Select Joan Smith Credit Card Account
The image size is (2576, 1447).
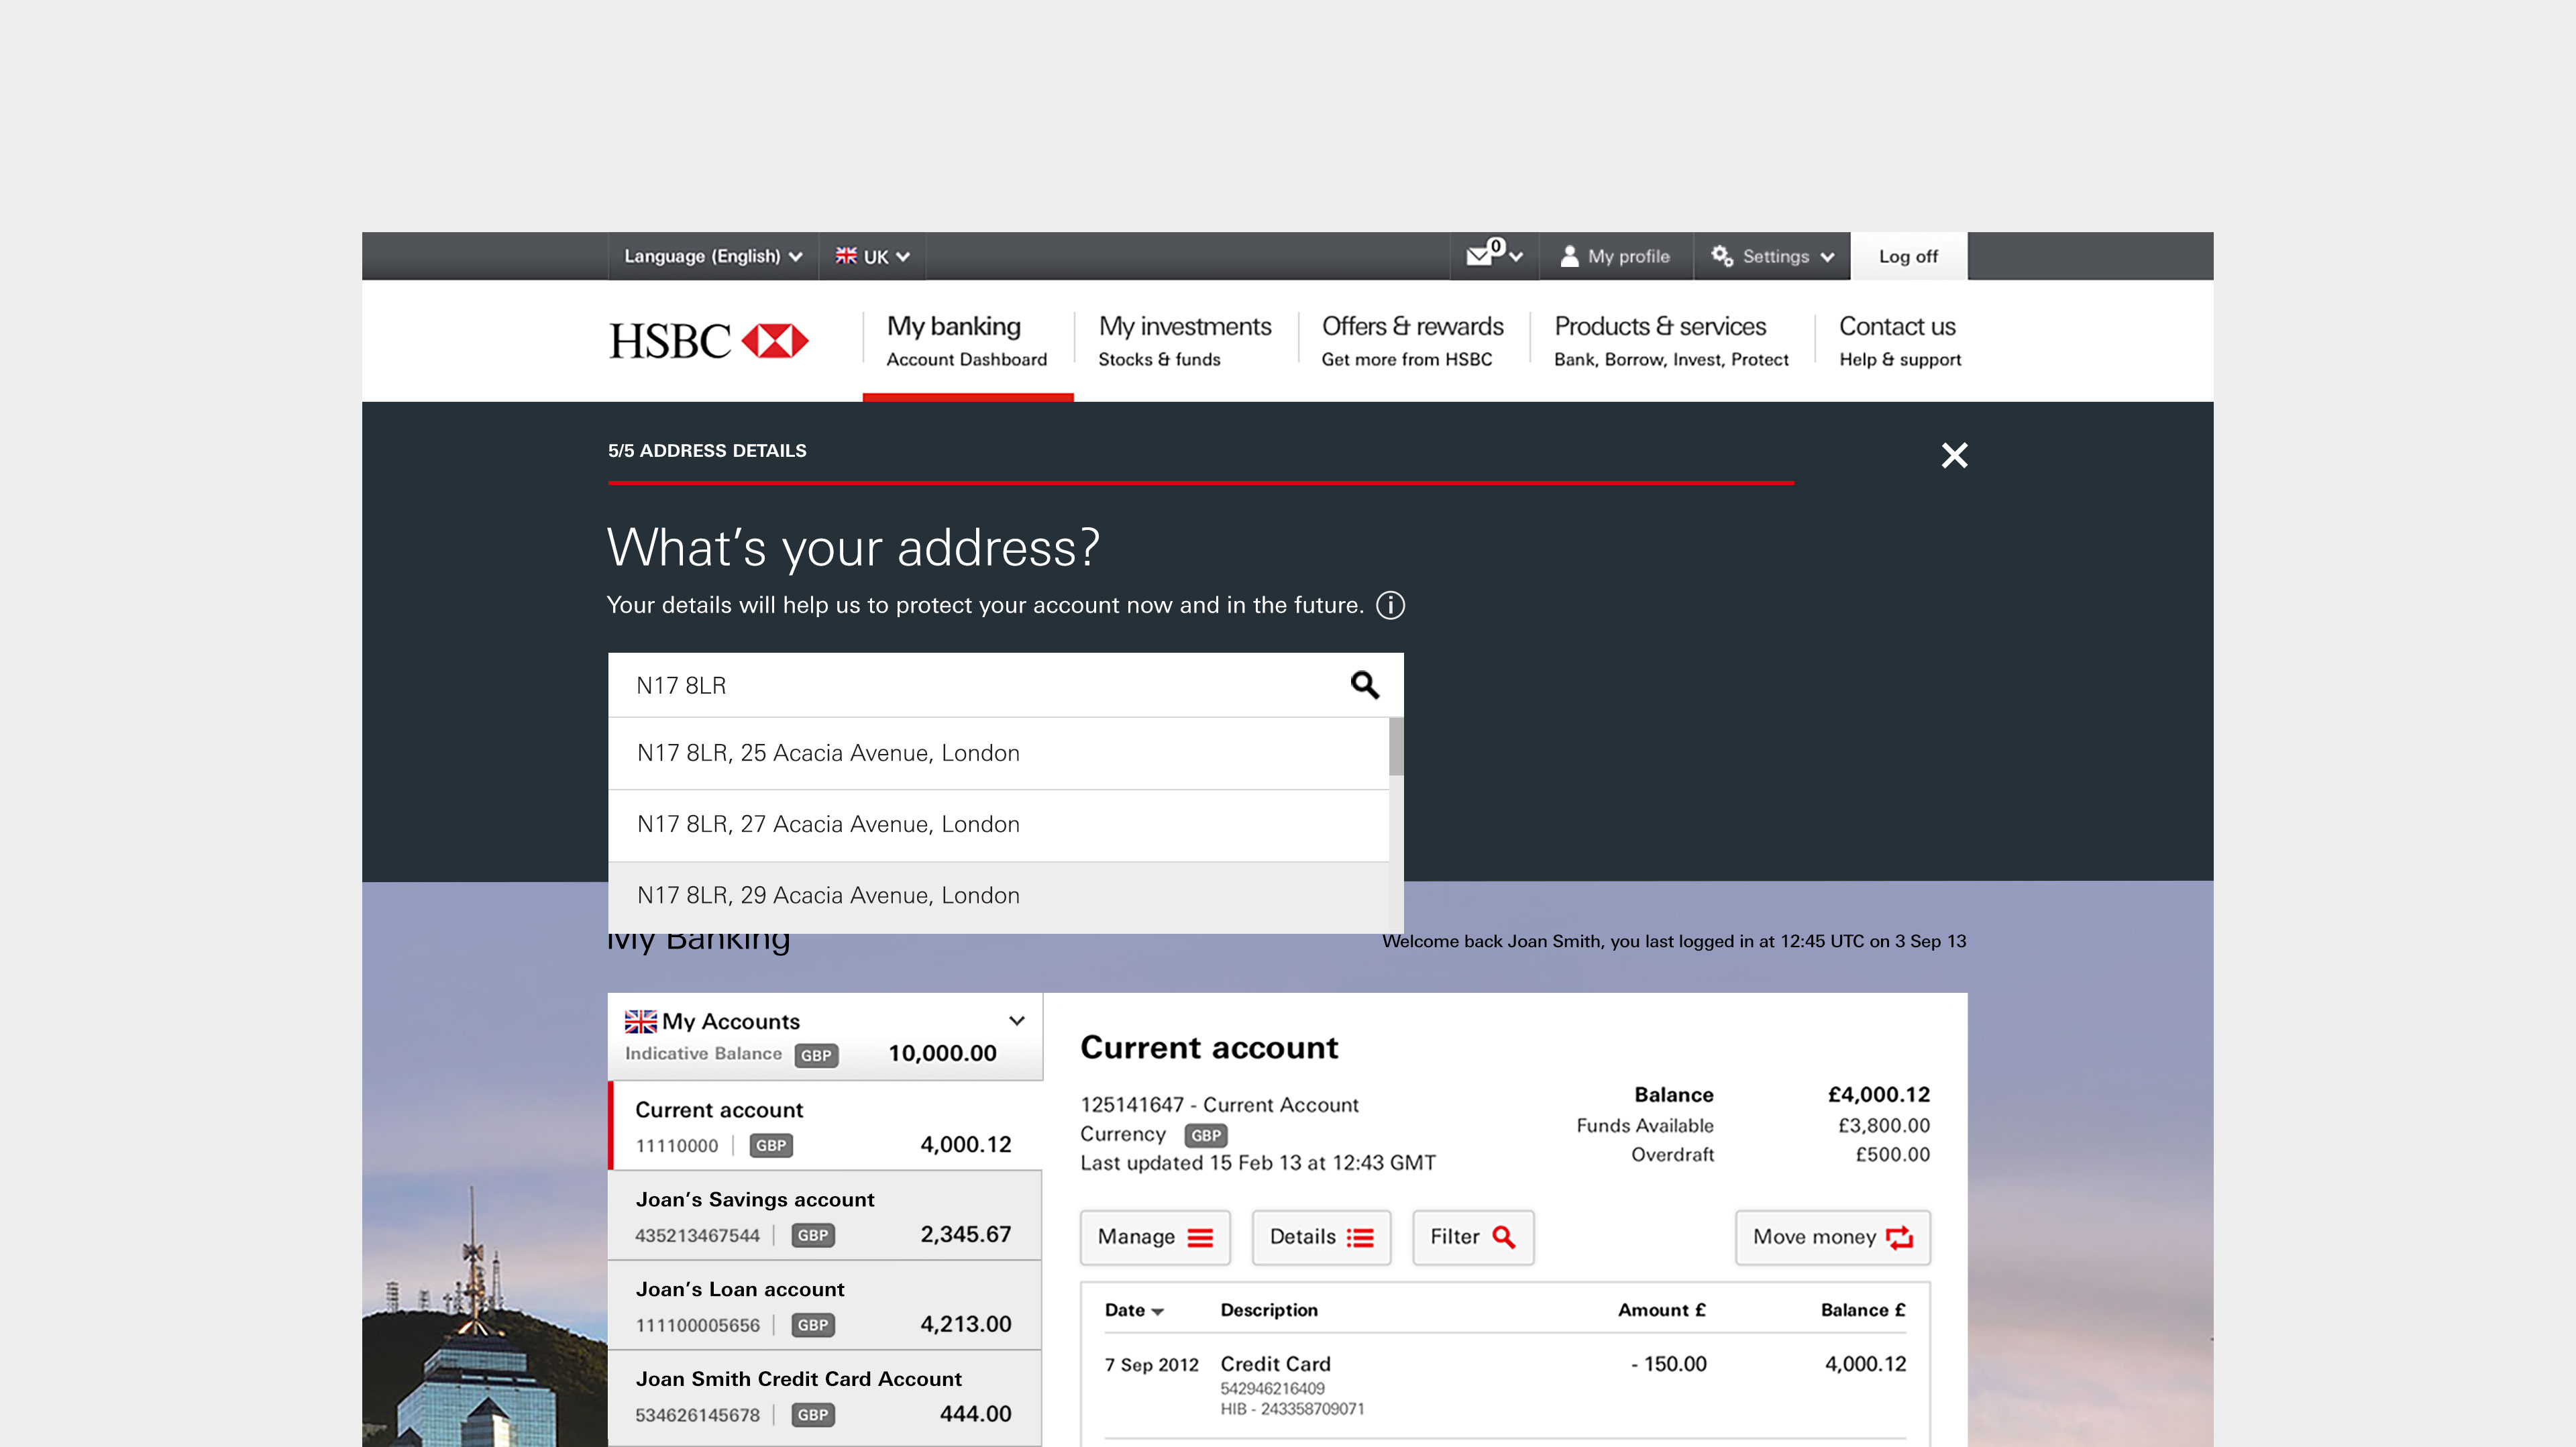825,1396
